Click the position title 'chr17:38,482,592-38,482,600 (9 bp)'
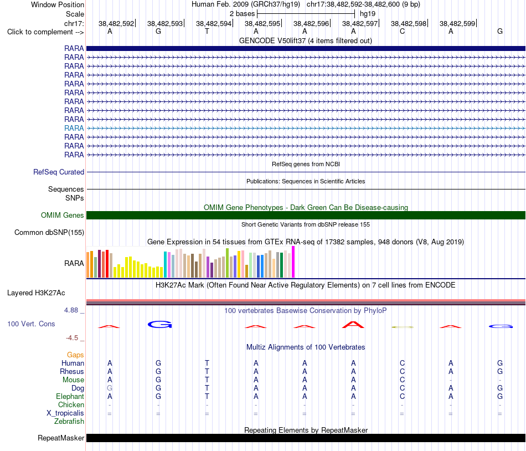 [x=363, y=4]
